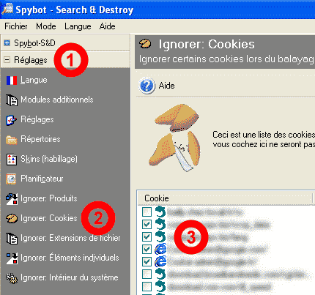Image resolution: width=315 pixels, height=295 pixels.
Task: Select the Réglages checkmark icon in sidebar
Action: (x=12, y=120)
